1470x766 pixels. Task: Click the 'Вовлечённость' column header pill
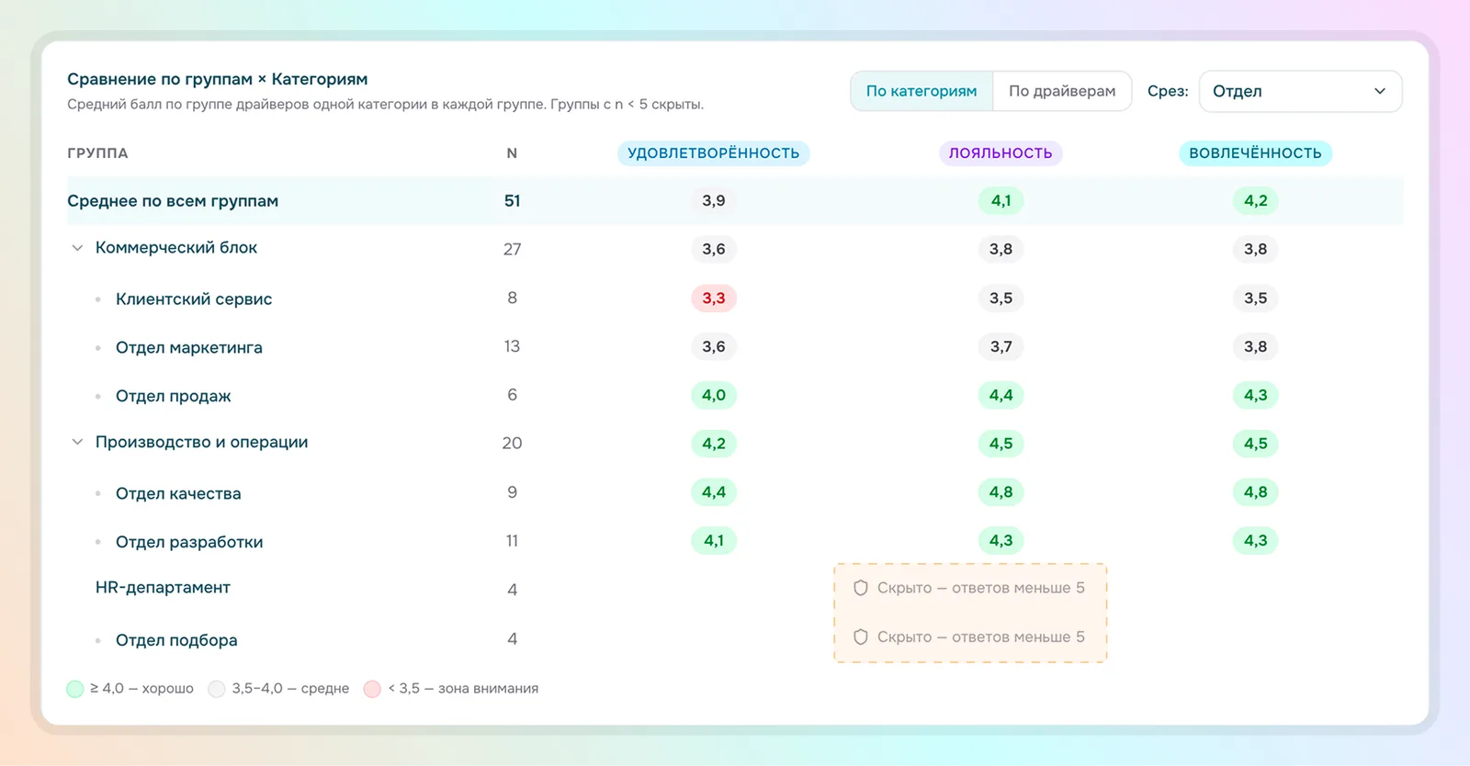[x=1255, y=153]
